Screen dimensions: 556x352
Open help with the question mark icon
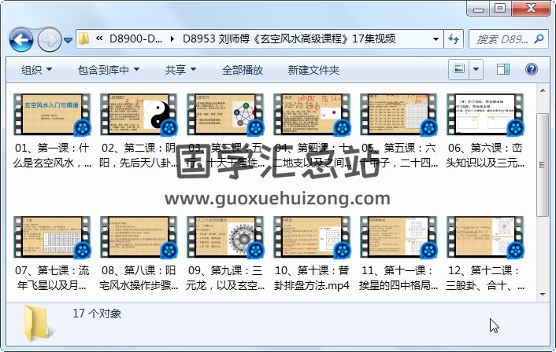point(531,69)
